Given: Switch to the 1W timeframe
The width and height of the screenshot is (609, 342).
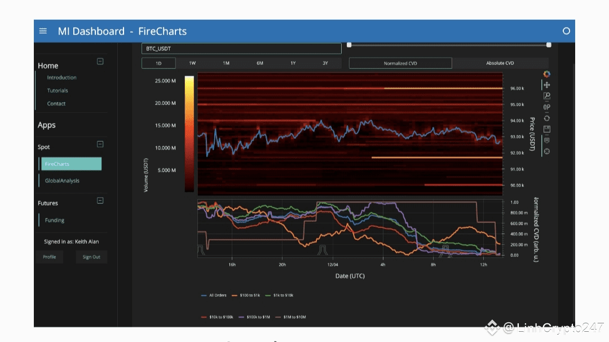Looking at the screenshot, I should point(192,63).
